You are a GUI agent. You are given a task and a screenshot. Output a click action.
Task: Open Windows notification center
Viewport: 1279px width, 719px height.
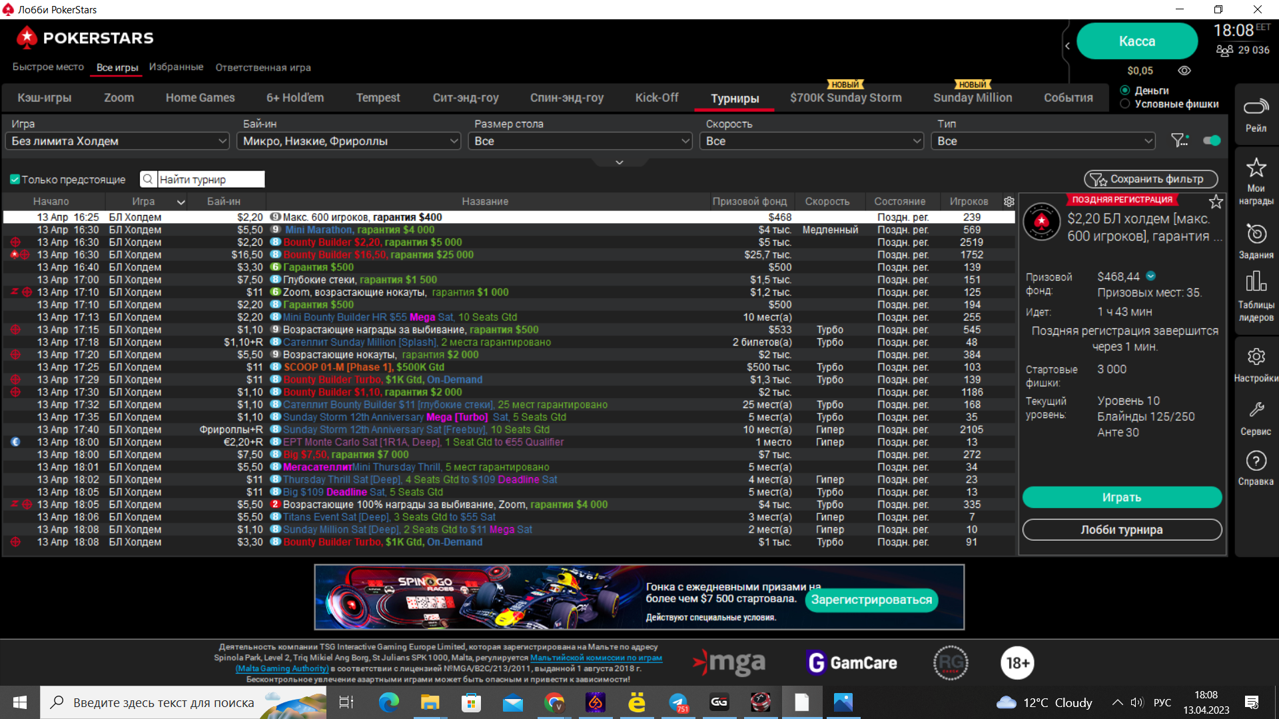click(1252, 702)
